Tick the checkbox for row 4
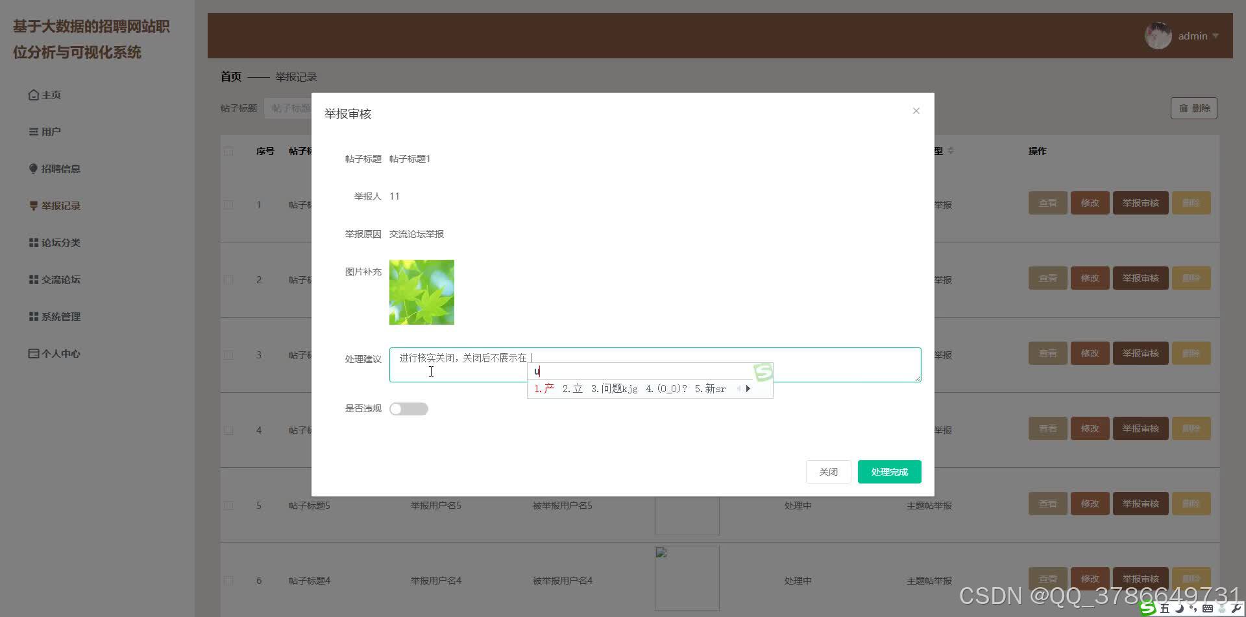Image resolution: width=1246 pixels, height=617 pixels. click(x=228, y=430)
